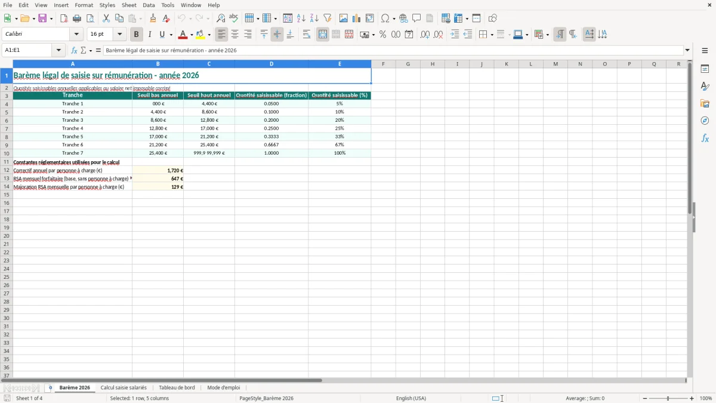This screenshot has height=403, width=716.
Task: Click inside the formula input line
Action: tap(393, 51)
